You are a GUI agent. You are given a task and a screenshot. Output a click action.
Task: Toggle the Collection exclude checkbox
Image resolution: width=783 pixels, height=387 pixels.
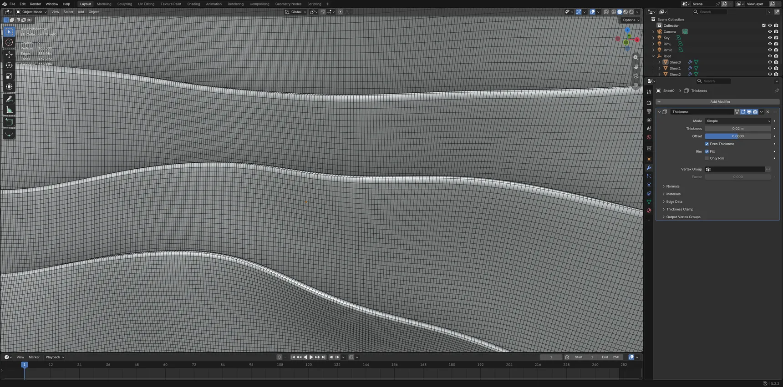[764, 25]
